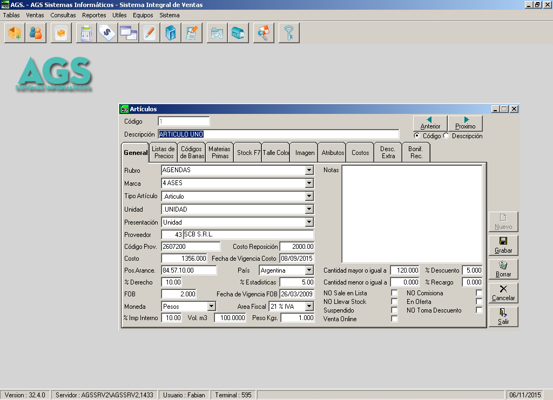Open the País dropdown
The image size is (553, 400).
point(309,270)
